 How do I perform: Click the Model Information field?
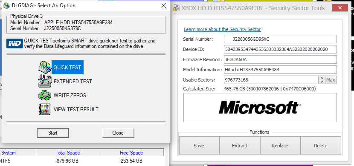tap(280, 70)
